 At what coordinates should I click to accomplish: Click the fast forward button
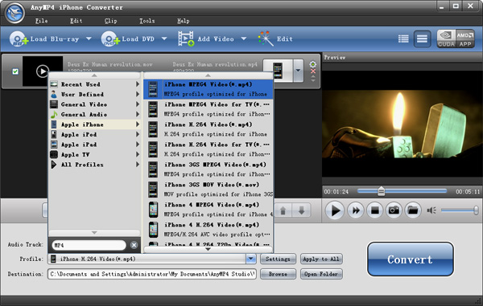click(356, 210)
